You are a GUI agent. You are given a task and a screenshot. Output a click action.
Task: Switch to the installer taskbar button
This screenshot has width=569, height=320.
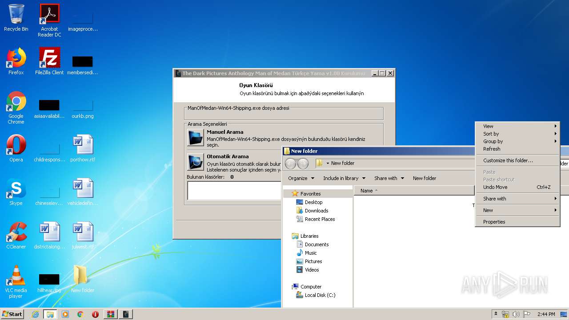click(x=126, y=314)
